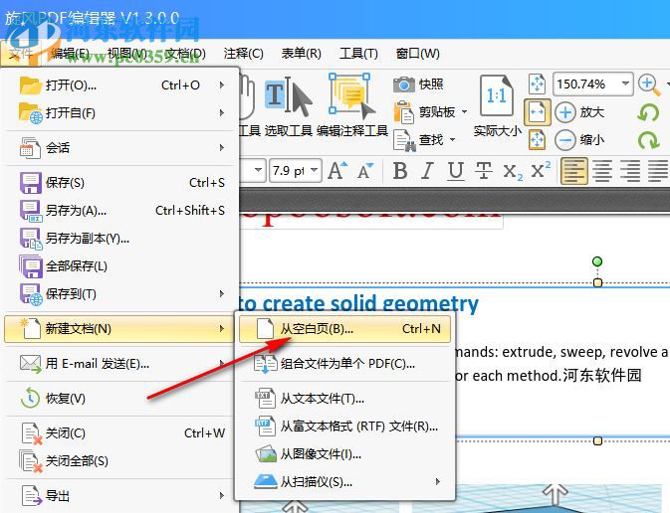Click the 实际大小 1:1 icon
Viewport: 670px width, 513px height.
[496, 96]
